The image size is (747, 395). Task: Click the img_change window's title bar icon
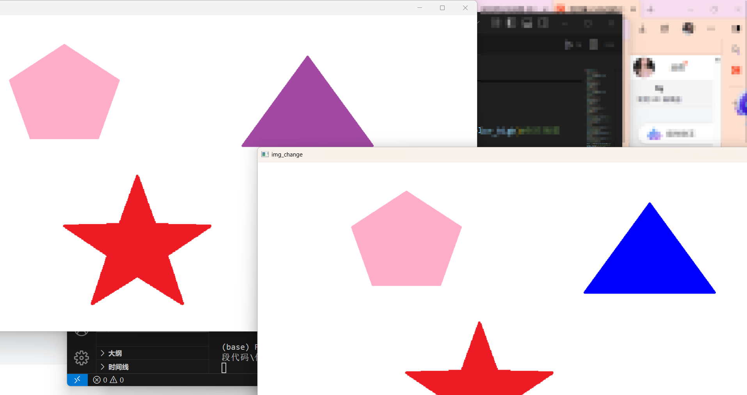coord(265,155)
